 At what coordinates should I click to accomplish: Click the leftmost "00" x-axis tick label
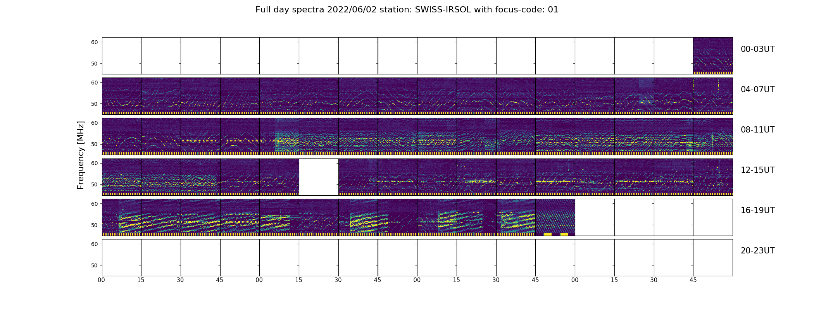point(102,280)
